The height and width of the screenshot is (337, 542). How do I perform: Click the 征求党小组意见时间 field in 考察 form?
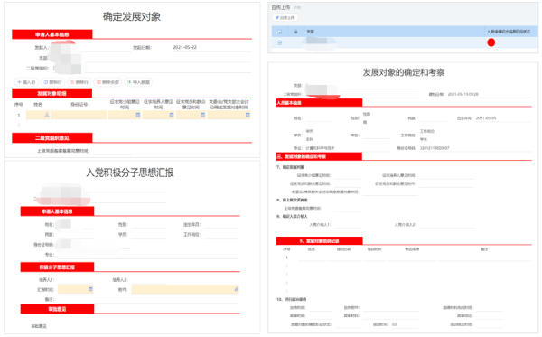click(347, 176)
